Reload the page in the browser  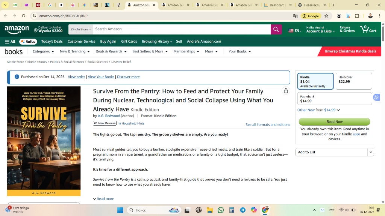(24, 16)
